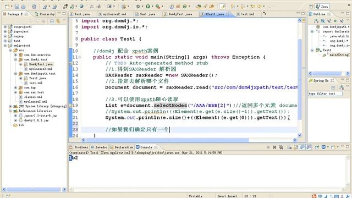
Task: Open the Problems view tab
Action: (x=79, y=147)
